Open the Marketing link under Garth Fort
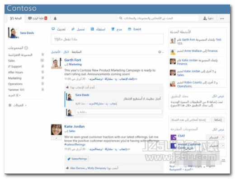The image size is (235, 179). click(75, 64)
